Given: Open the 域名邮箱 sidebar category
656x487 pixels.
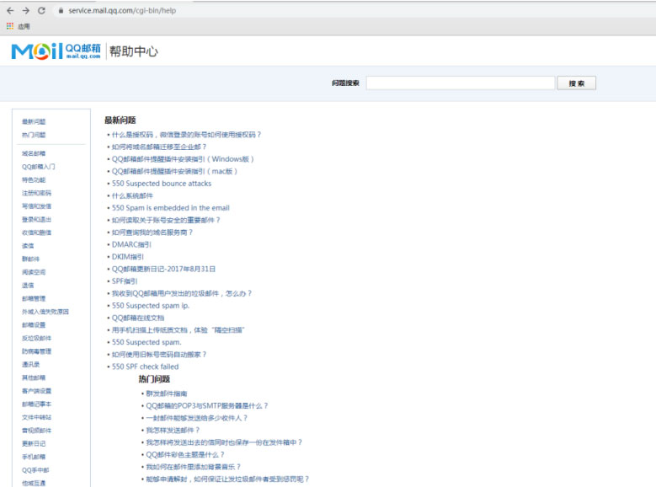Looking at the screenshot, I should [x=34, y=153].
